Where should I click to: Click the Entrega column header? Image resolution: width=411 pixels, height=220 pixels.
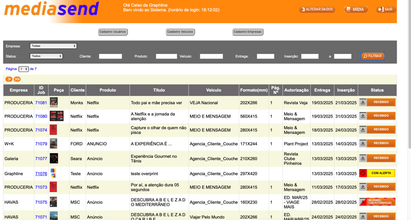pyautogui.click(x=322, y=90)
